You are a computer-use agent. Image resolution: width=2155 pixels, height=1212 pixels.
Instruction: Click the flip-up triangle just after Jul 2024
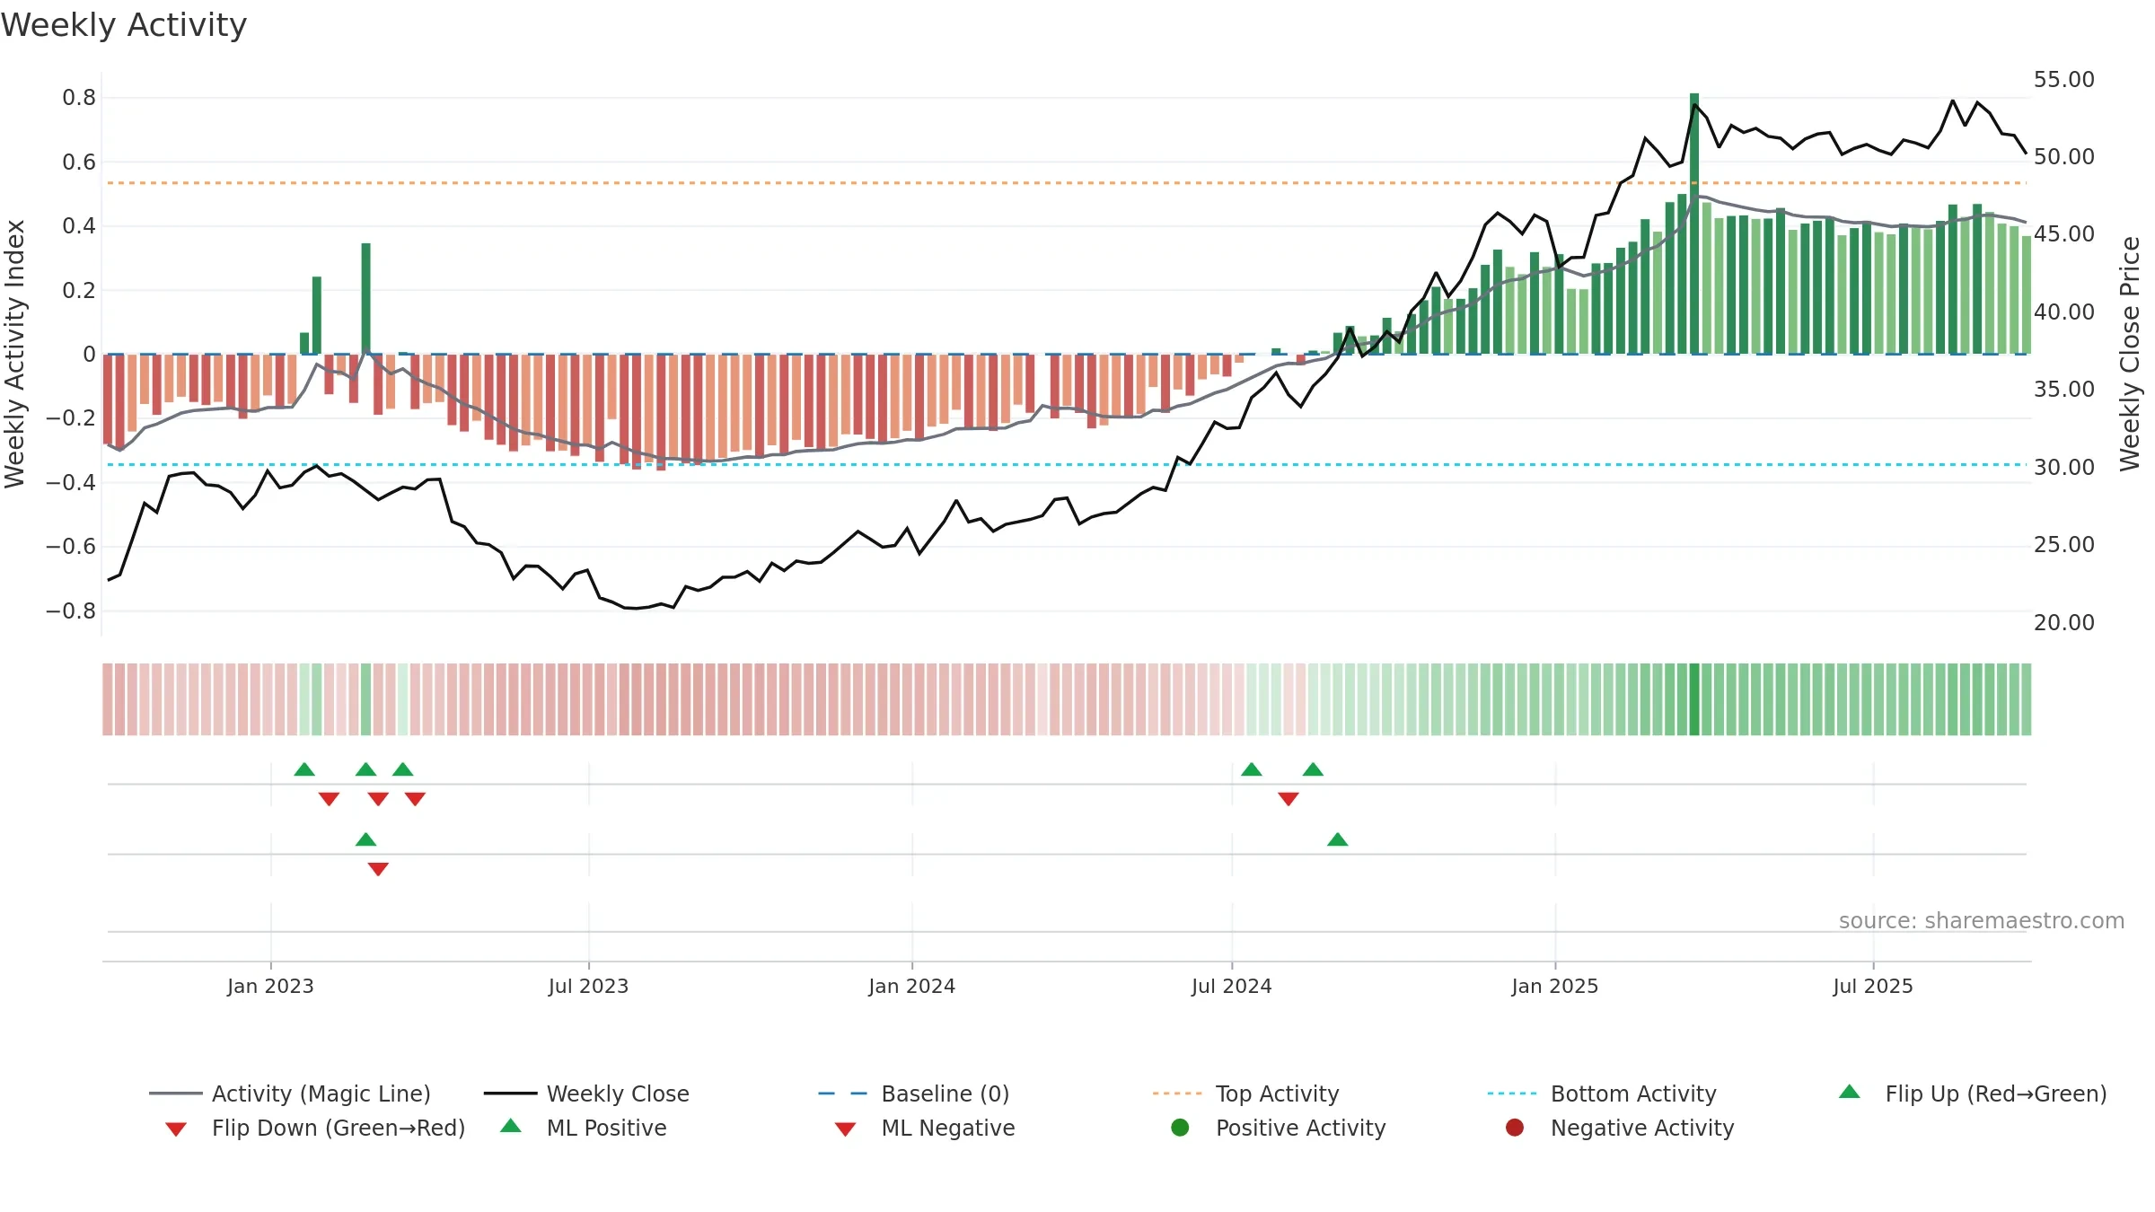point(1252,769)
